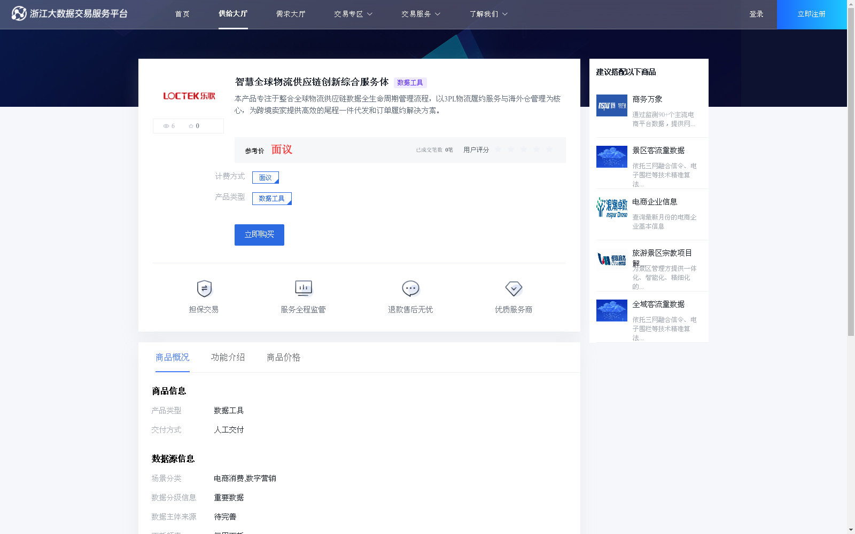Viewport: 855px width, 534px height.
Task: Click the 退款售后无忧 chat bubble icon
Action: [410, 288]
